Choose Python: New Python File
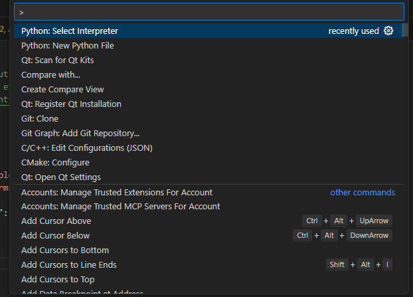Viewport: 413px width, 297px height. click(209, 46)
